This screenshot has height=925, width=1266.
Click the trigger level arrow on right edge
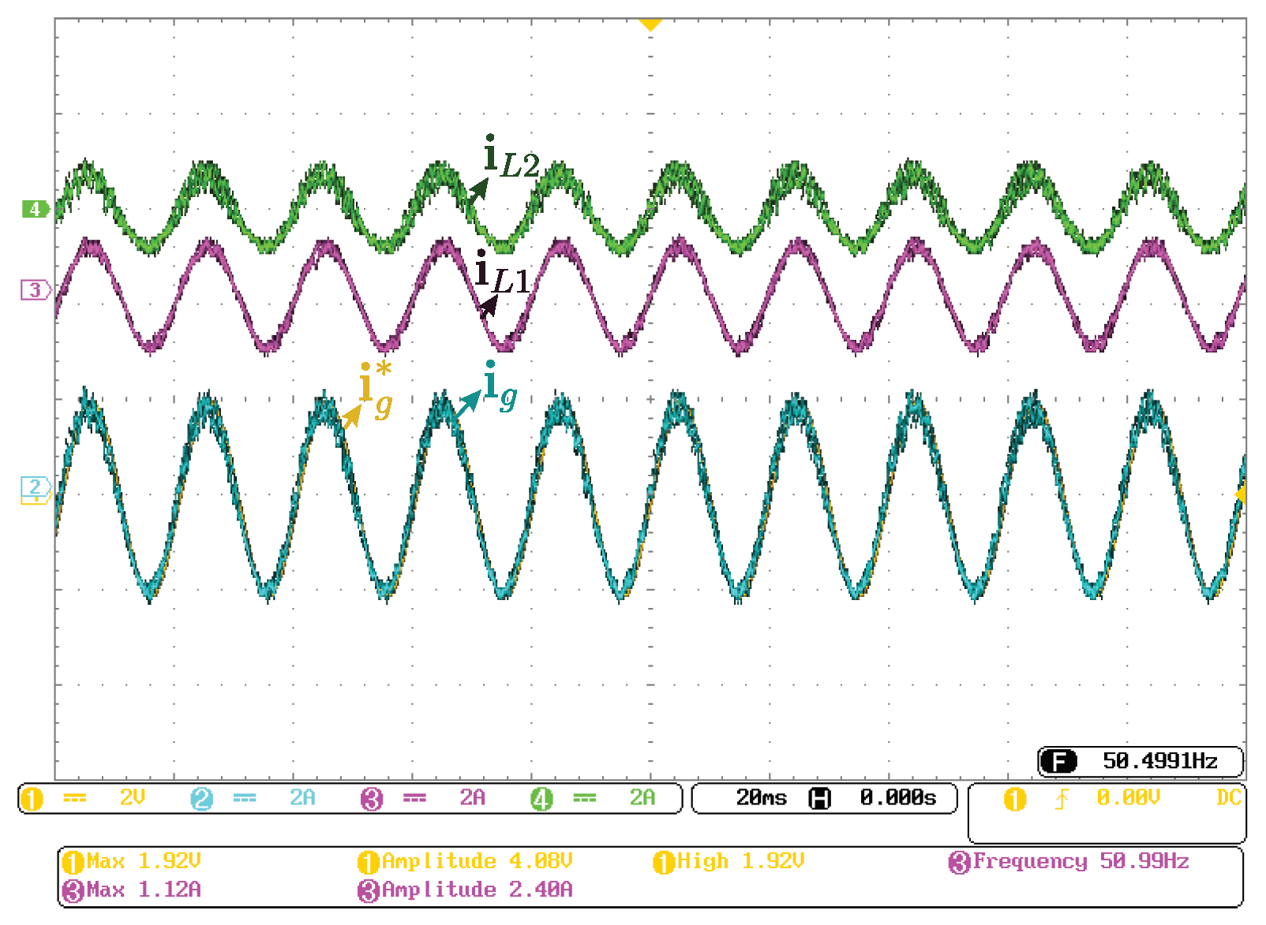[x=1240, y=494]
